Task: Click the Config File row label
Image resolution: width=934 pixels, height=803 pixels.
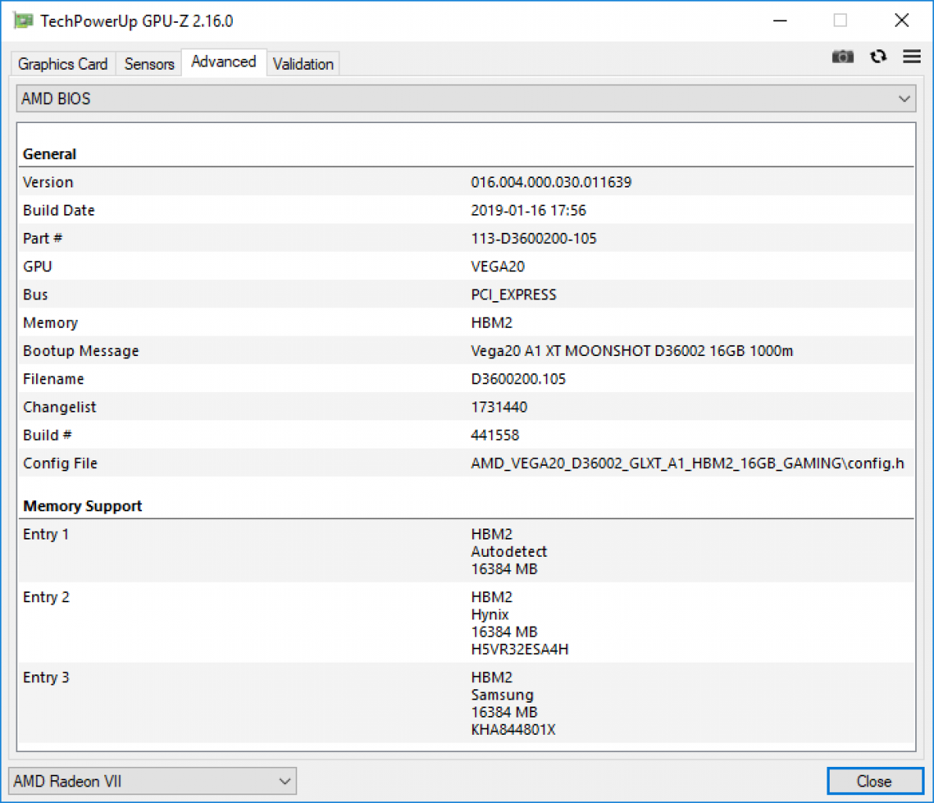Action: [x=60, y=463]
